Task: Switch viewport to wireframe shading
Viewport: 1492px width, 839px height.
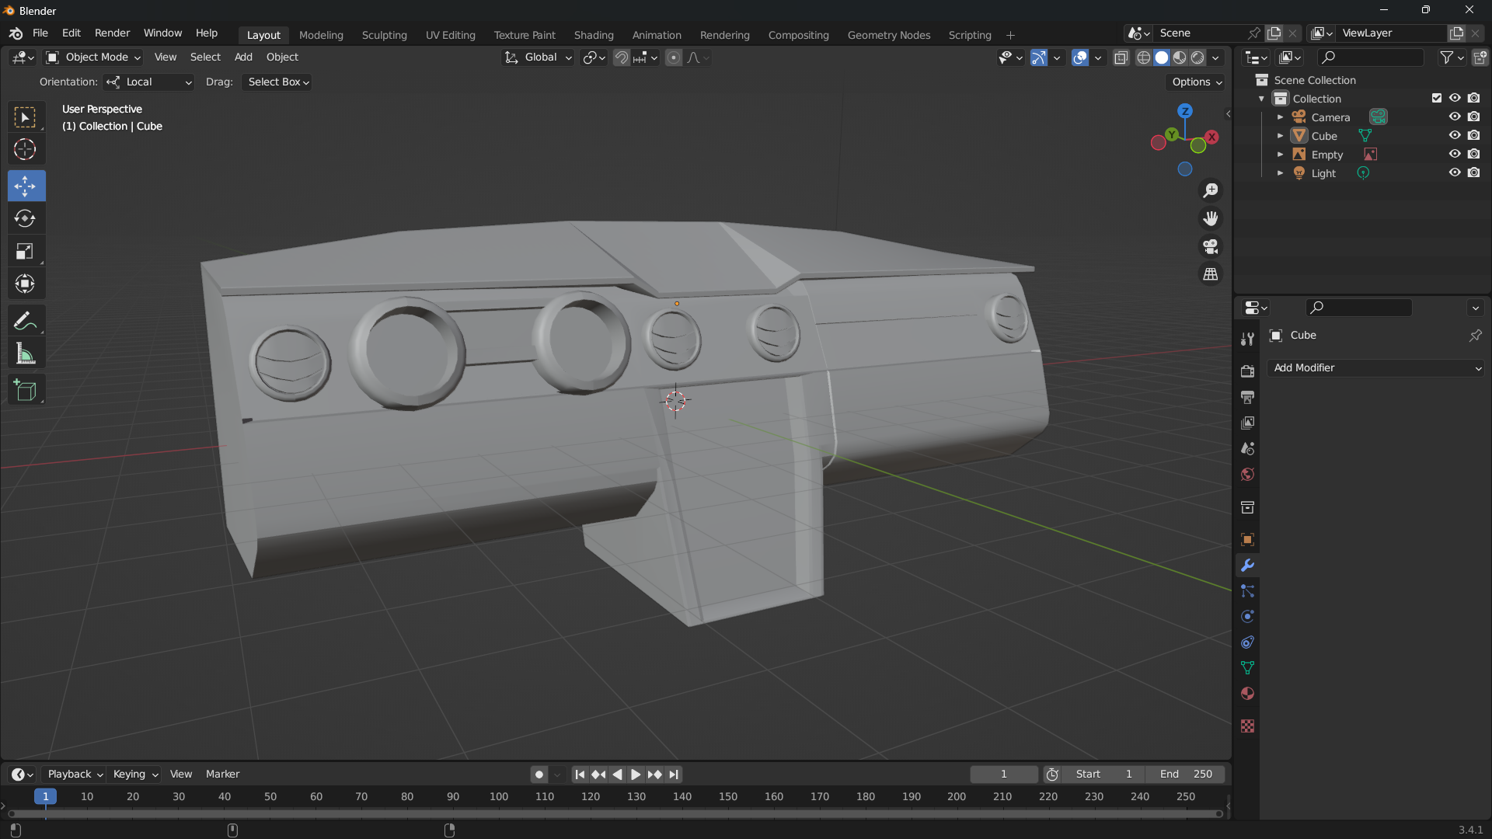Action: click(1143, 57)
